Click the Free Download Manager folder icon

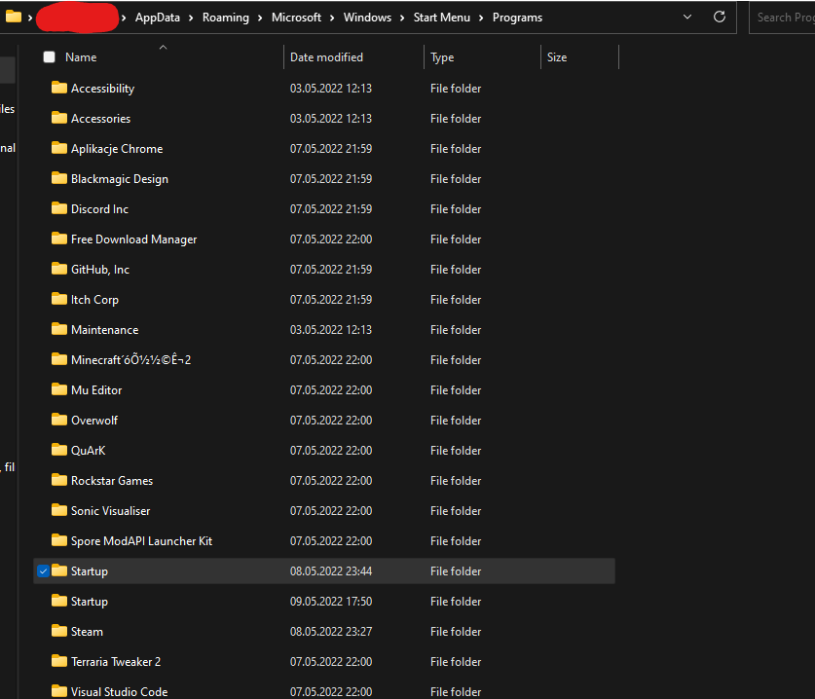tap(59, 239)
